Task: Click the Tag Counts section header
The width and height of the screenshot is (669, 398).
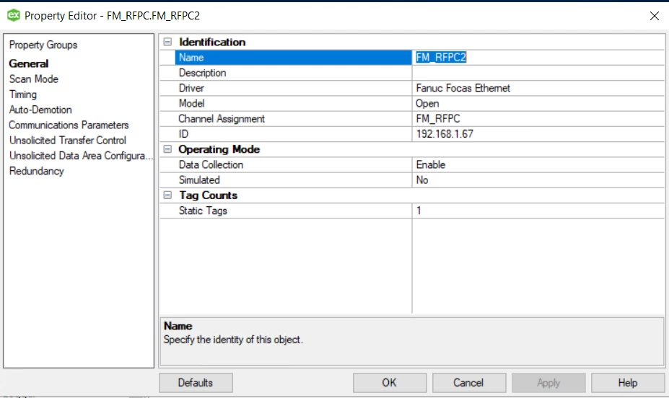Action: pyautogui.click(x=209, y=195)
